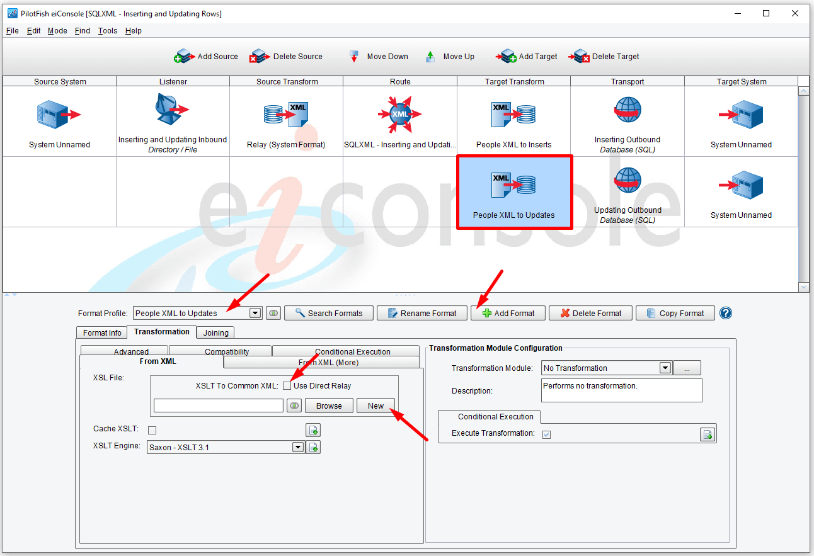Toggle the Cache XSLT checkbox
The image size is (814, 556).
[152, 430]
